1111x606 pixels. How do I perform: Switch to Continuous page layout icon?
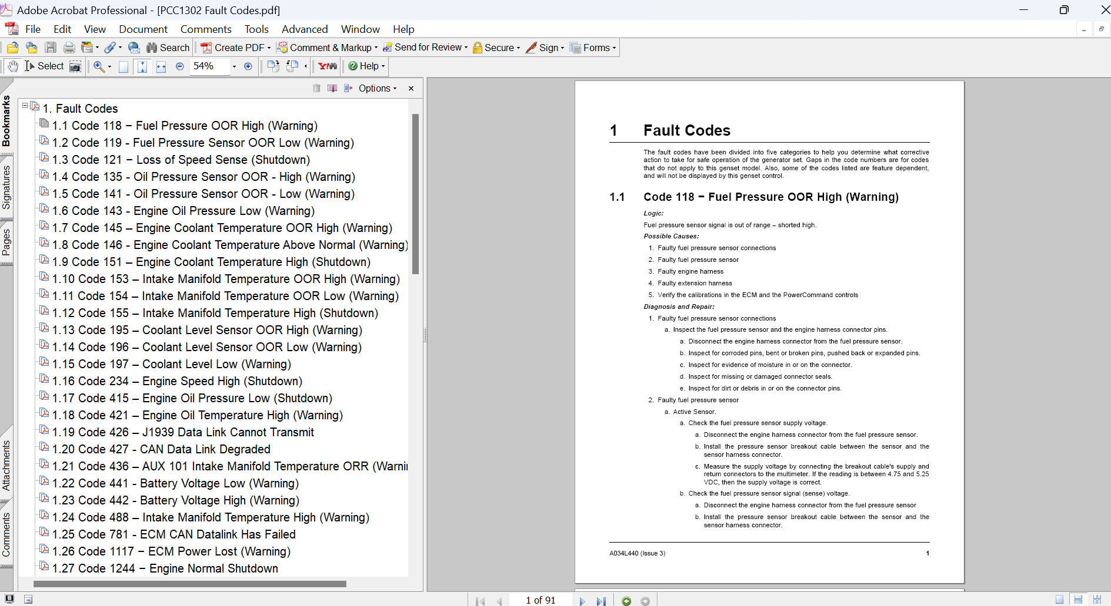tap(1078, 600)
